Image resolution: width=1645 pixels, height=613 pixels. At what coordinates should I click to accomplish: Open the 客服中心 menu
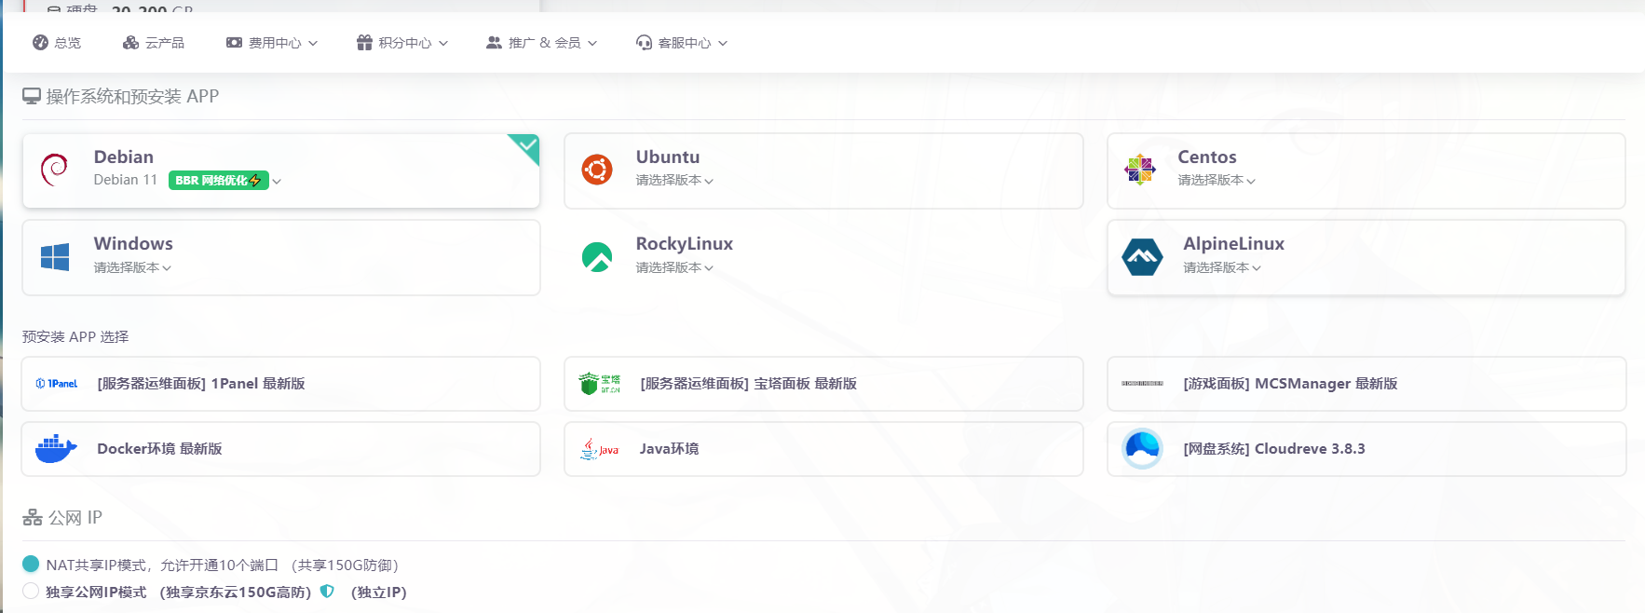tap(682, 43)
